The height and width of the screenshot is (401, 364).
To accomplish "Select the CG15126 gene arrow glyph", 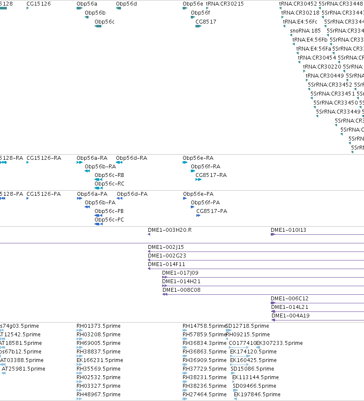I will (x=27, y=8).
